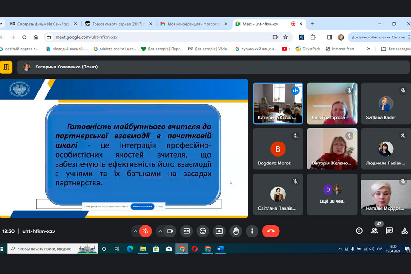Screen dimensions: 411x274
Task: Turn on captions with CC button
Action: [186, 231]
